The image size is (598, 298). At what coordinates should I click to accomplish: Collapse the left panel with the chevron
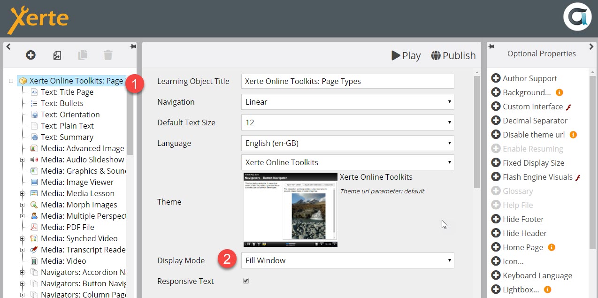pyautogui.click(x=8, y=46)
